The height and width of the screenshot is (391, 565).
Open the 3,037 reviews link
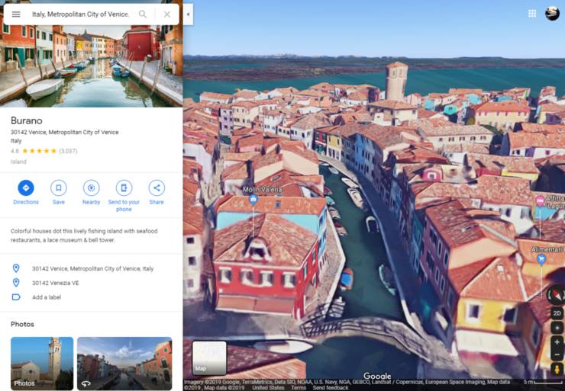tap(68, 151)
